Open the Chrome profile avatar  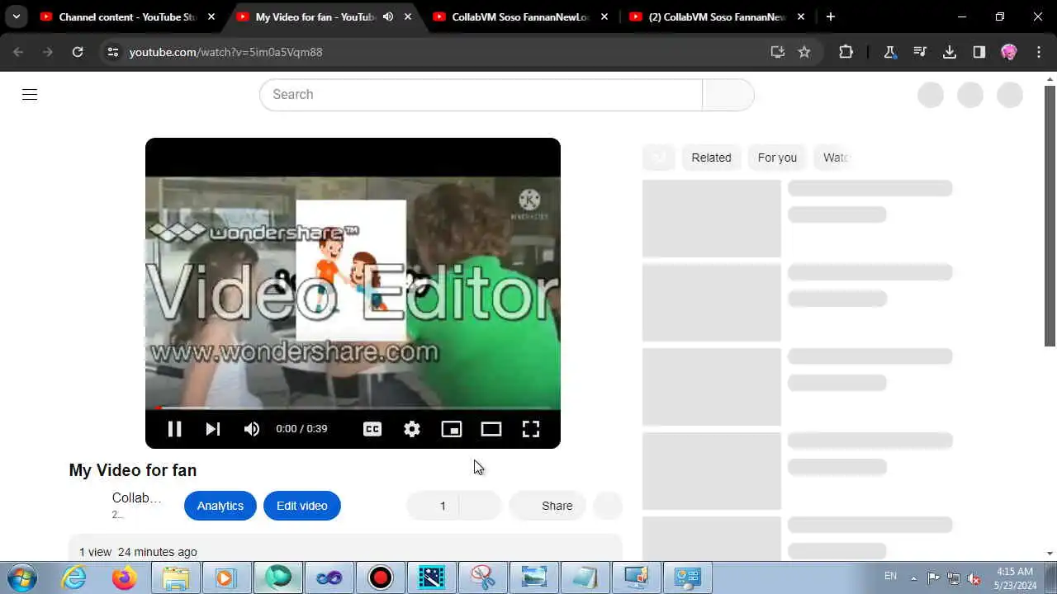(1009, 52)
